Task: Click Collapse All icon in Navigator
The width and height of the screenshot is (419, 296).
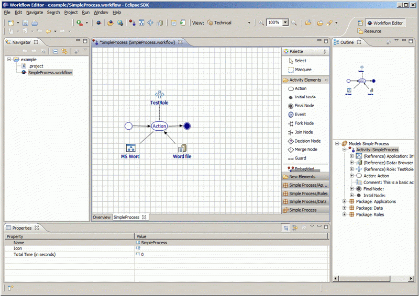Action: pyautogui.click(x=56, y=51)
